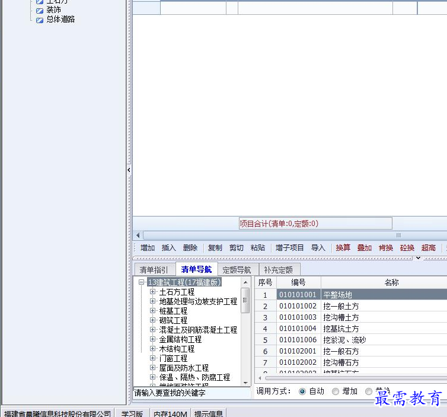Click the horizontal scrollbar thumb under 项目合计
The width and height of the screenshot is (447, 417).
[295, 235]
